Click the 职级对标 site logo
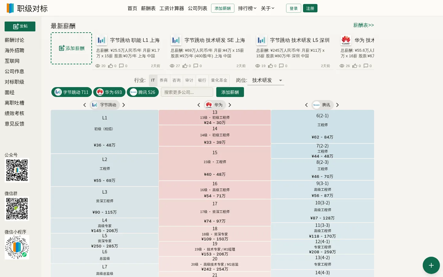 pyautogui.click(x=27, y=8)
